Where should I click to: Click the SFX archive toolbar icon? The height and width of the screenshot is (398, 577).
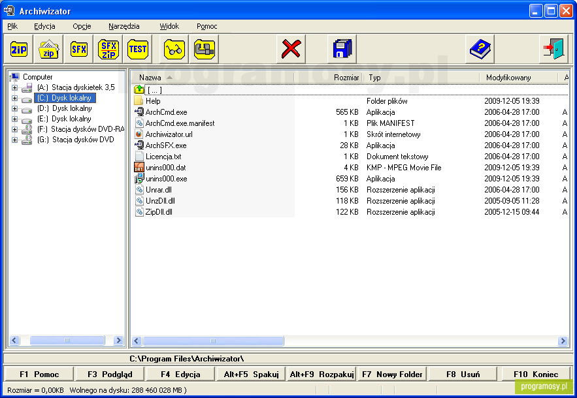point(79,49)
